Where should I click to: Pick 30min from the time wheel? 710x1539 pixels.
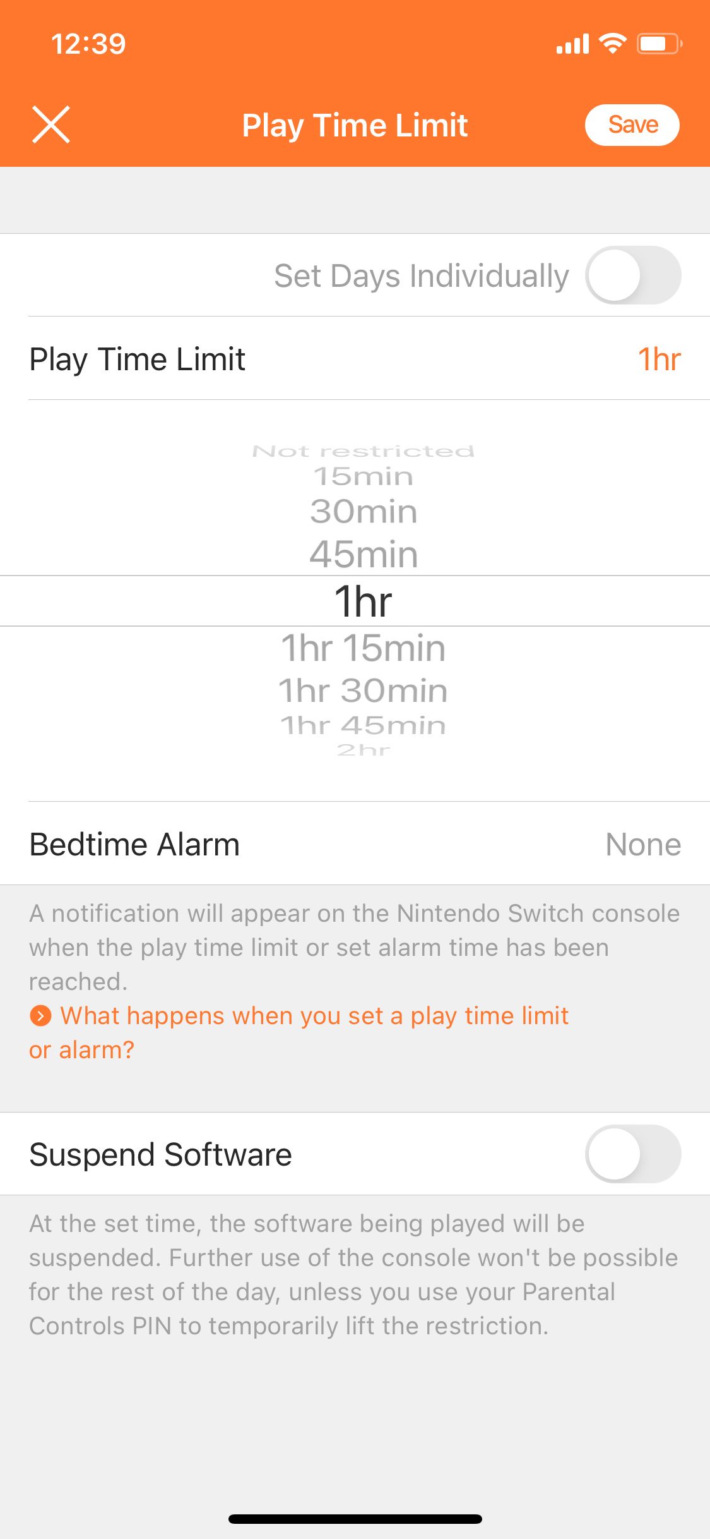(364, 512)
